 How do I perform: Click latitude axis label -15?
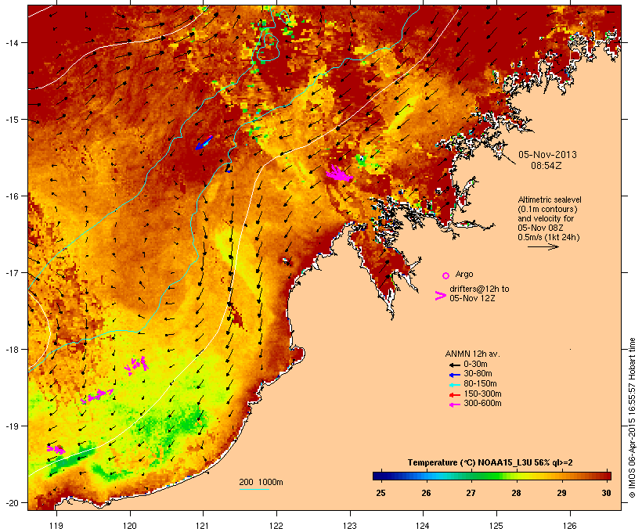pyautogui.click(x=11, y=120)
